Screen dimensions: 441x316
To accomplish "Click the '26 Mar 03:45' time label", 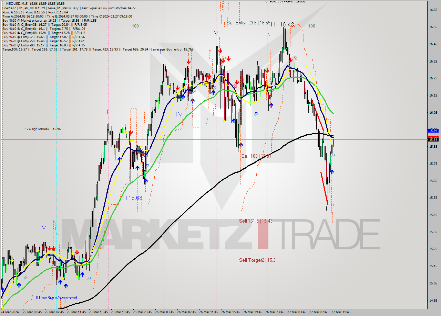I will pyautogui.click(x=164, y=312).
